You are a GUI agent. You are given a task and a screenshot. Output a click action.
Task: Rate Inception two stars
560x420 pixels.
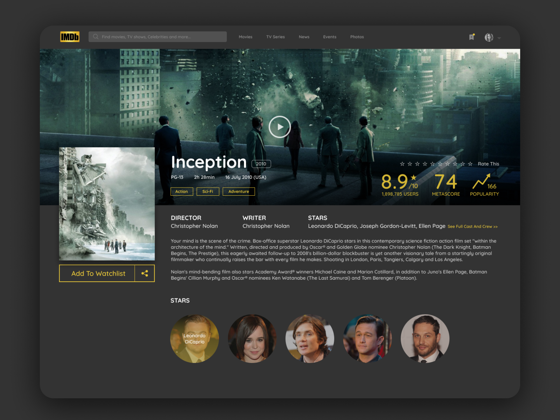tap(410, 164)
